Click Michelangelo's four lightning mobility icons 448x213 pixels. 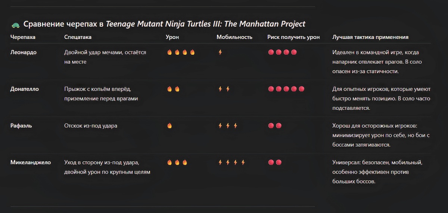[231, 162]
